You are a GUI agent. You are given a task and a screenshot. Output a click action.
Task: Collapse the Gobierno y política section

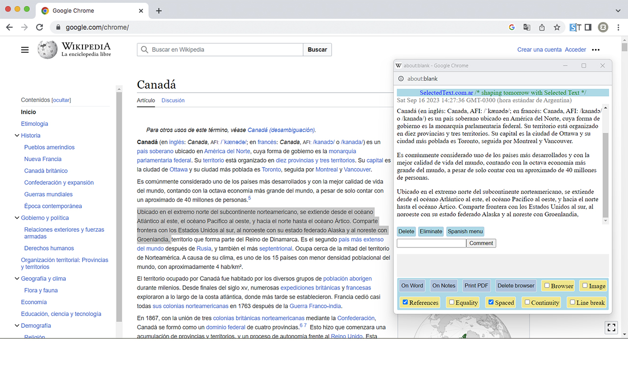tap(17, 218)
